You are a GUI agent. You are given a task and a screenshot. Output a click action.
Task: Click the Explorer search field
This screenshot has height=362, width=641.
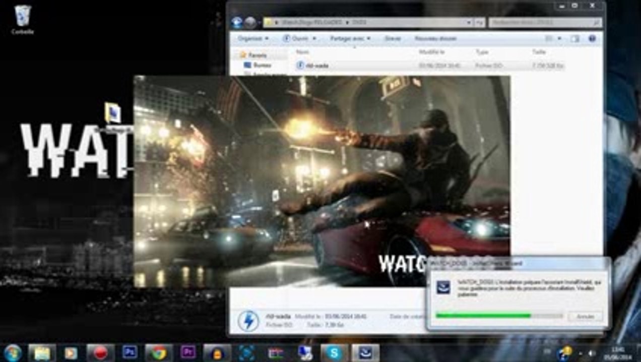pos(545,23)
